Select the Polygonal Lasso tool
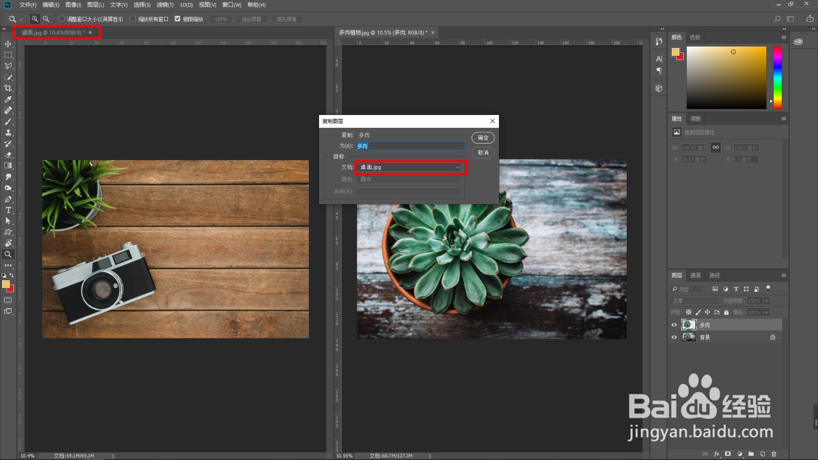Screen dimensions: 818x460 (8, 66)
